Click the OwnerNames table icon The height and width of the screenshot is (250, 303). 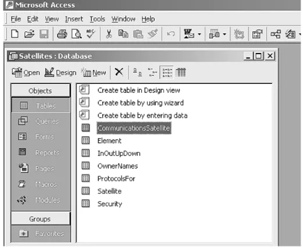click(85, 166)
